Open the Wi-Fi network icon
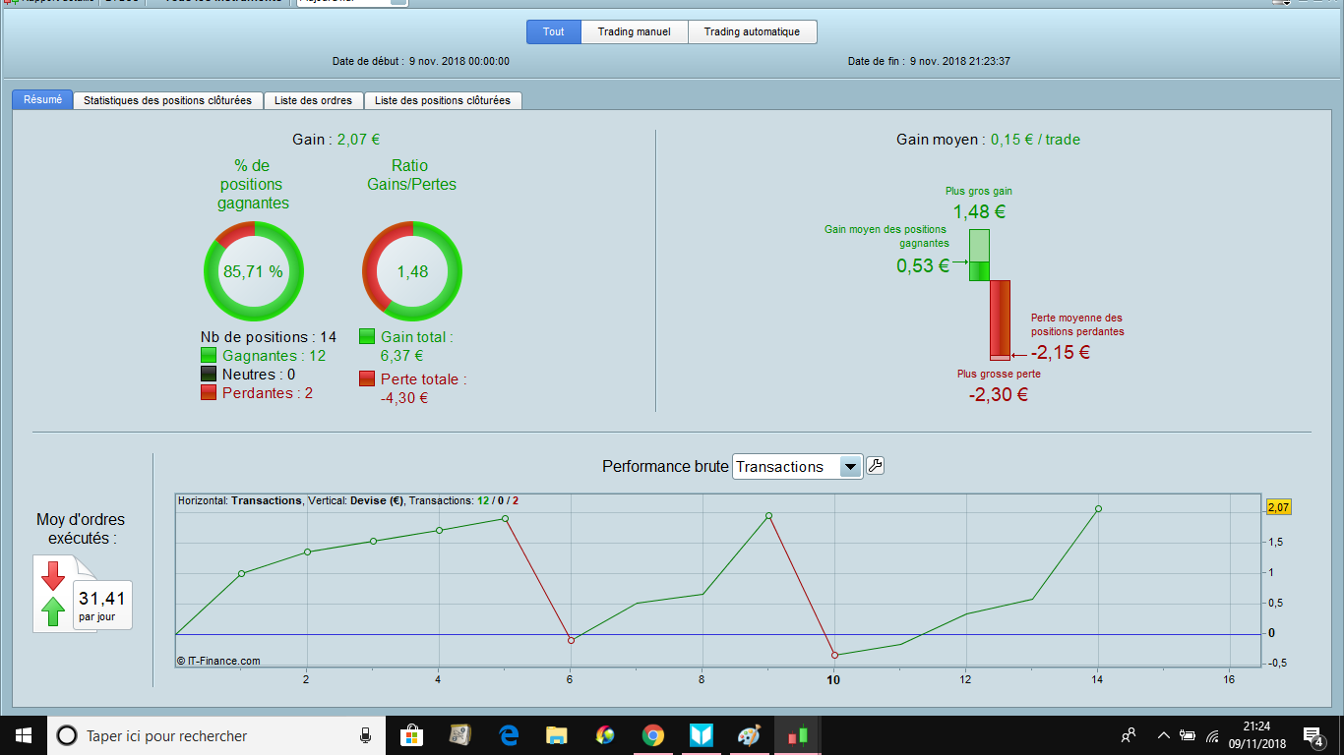1344x755 pixels. click(x=1212, y=735)
